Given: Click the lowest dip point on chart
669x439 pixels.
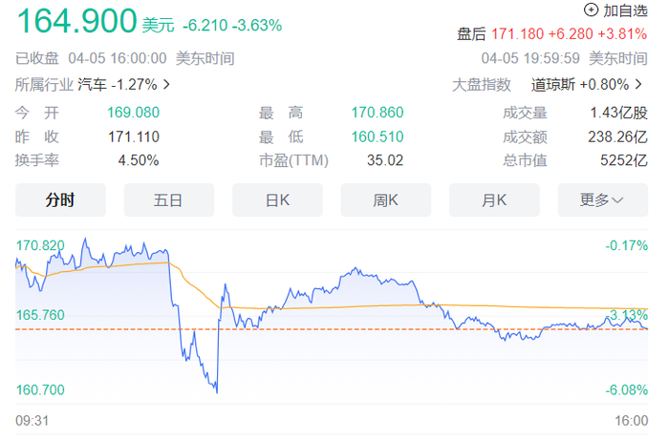Looking at the screenshot, I should [216, 391].
